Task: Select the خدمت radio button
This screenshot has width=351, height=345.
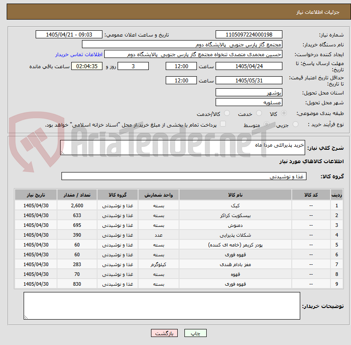Action: tap(259, 113)
